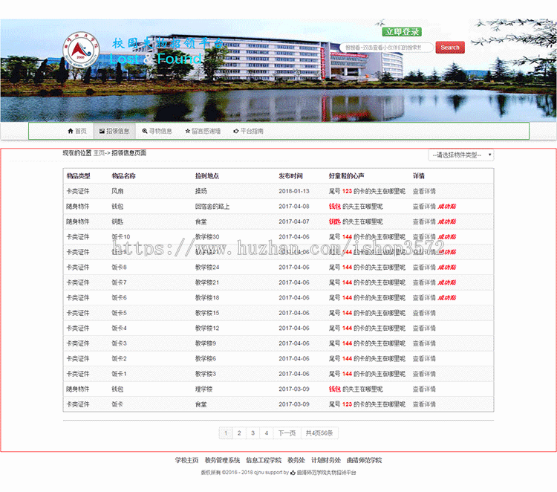The width and height of the screenshot is (557, 492).
Task: View details for 钥匙 row at 食堂
Action: click(424, 221)
